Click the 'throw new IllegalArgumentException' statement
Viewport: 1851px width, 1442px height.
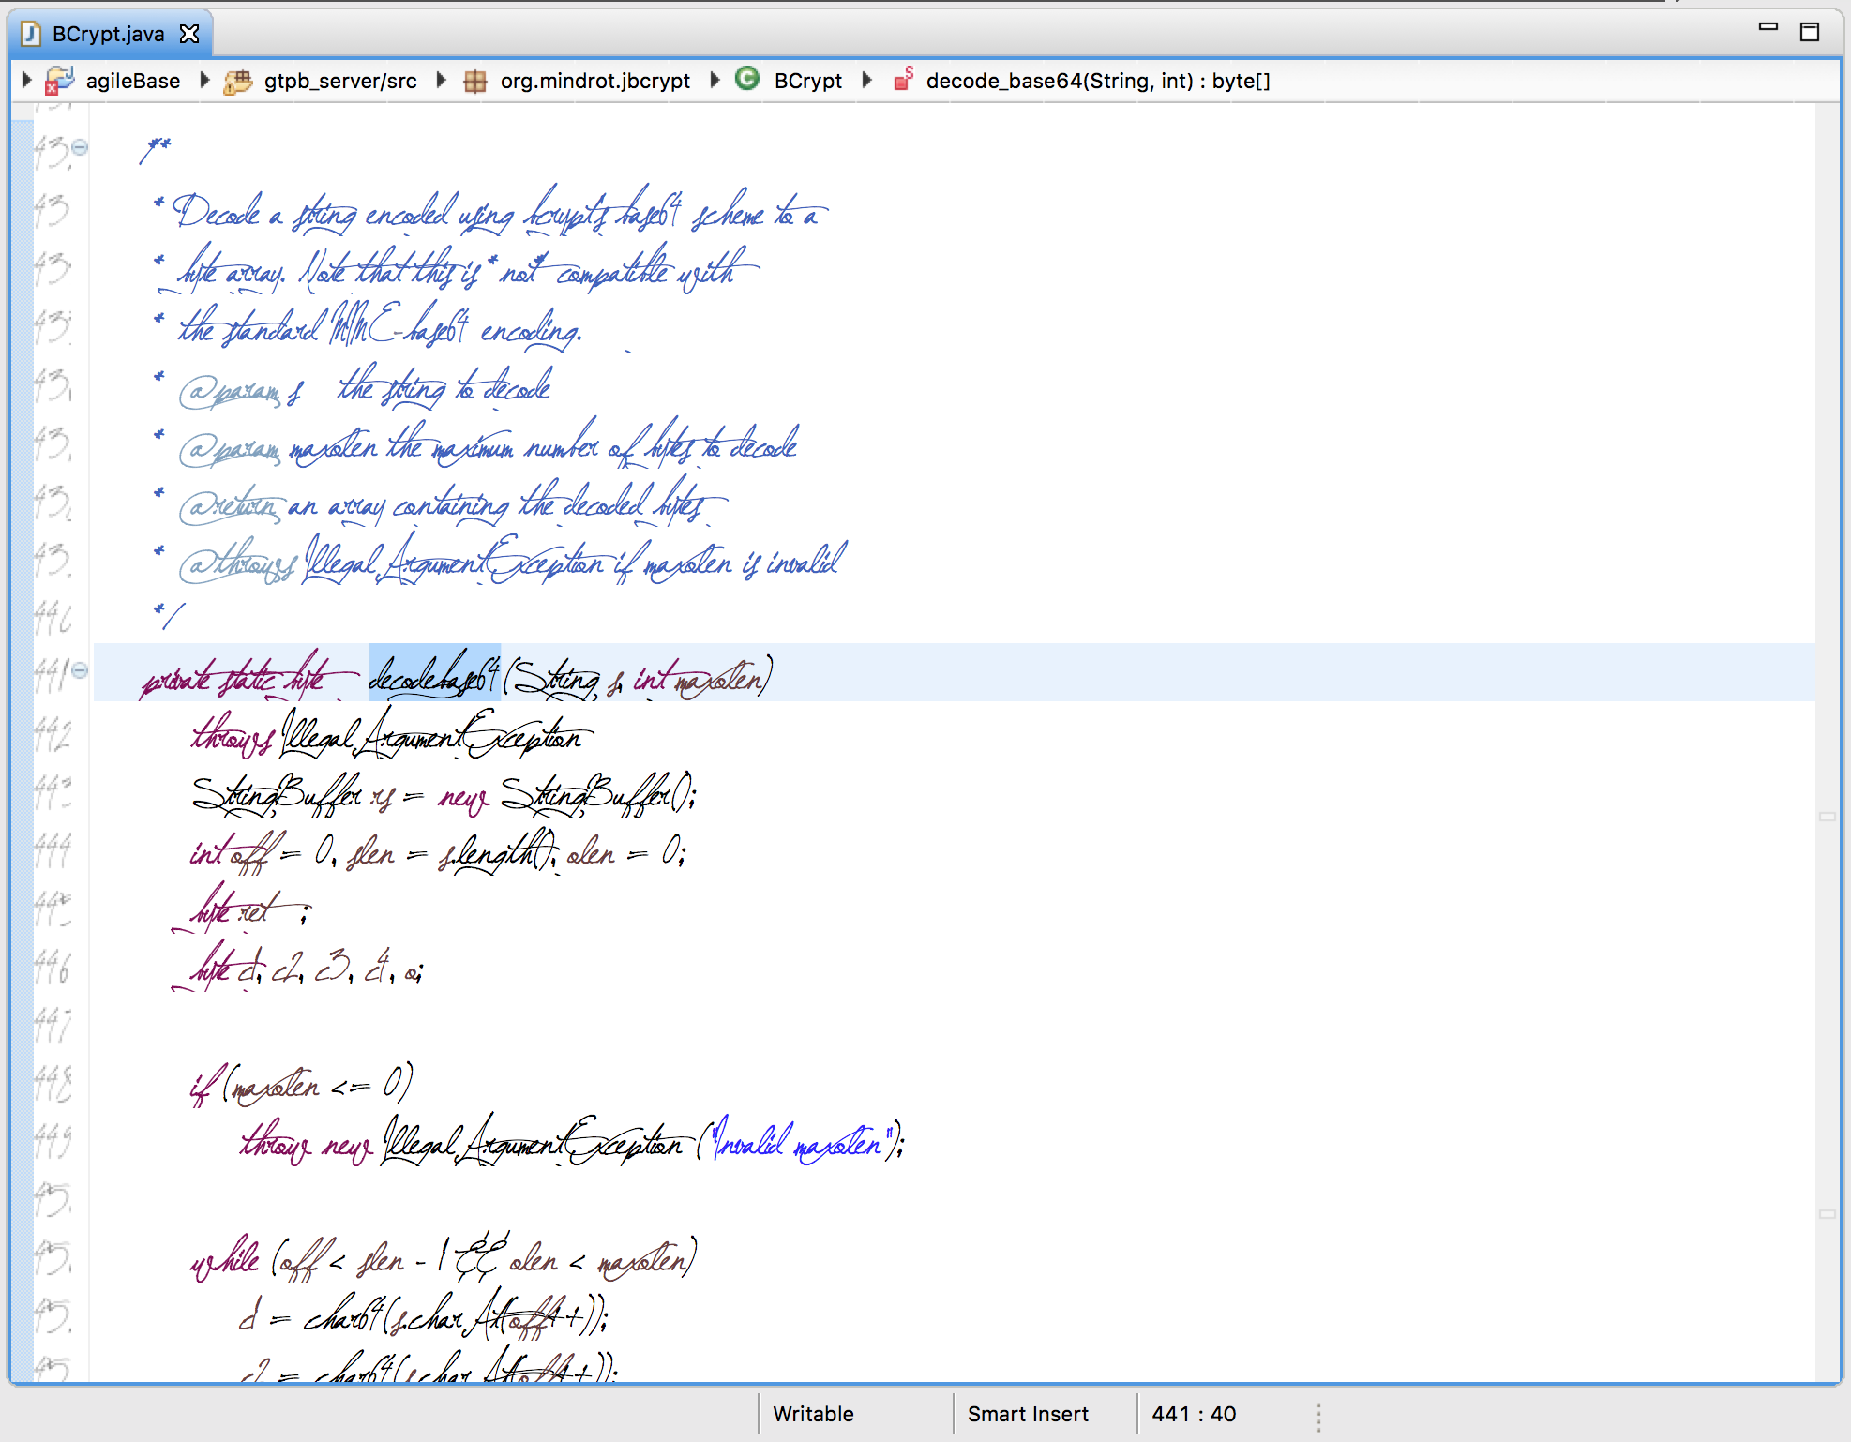(572, 1140)
